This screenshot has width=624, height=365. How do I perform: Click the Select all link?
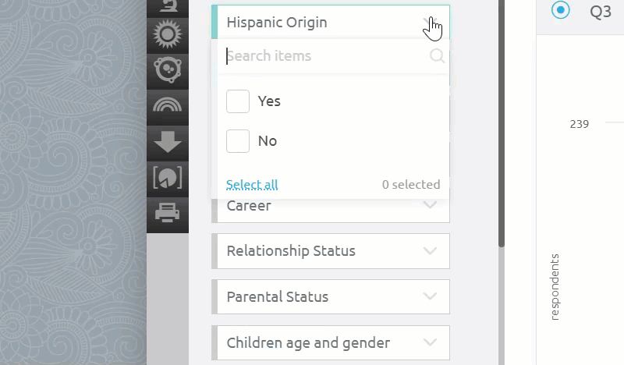[x=252, y=185]
